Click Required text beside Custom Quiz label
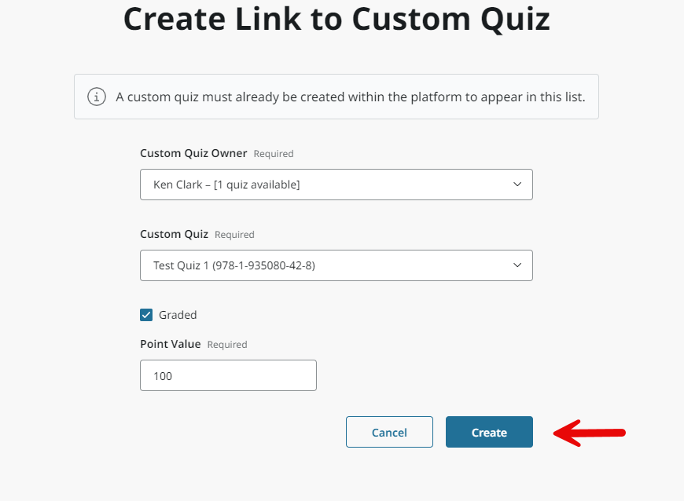Image resolution: width=684 pixels, height=501 pixels. (x=234, y=234)
